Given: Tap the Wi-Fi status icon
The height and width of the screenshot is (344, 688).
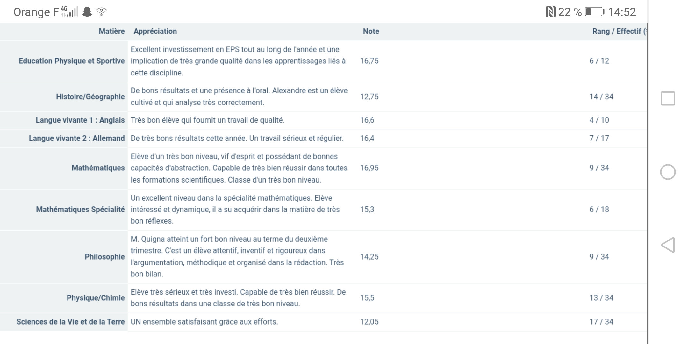Looking at the screenshot, I should pos(102,12).
